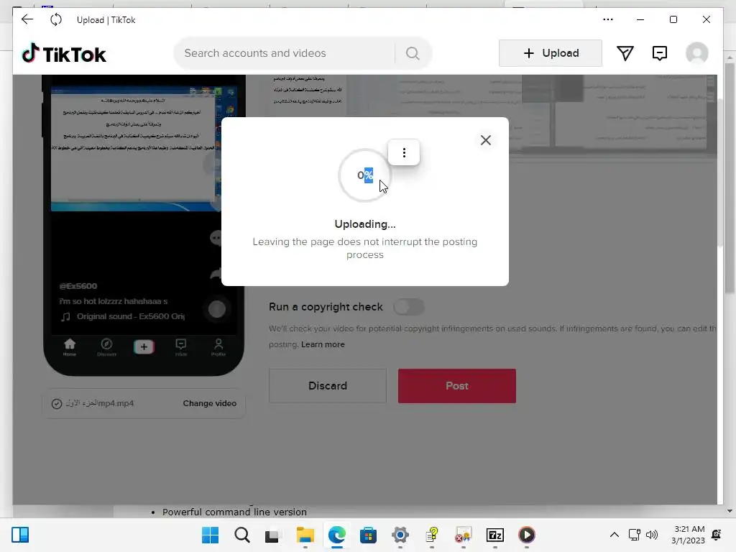The height and width of the screenshot is (552, 736).
Task: Click Change video
Action: click(x=210, y=403)
